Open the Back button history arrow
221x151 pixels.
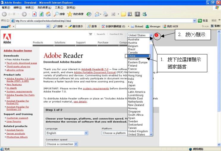(18, 14)
